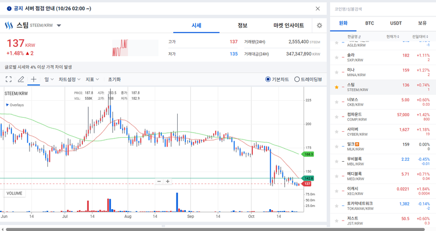Select the pencil drawing tool

[x=21, y=80]
